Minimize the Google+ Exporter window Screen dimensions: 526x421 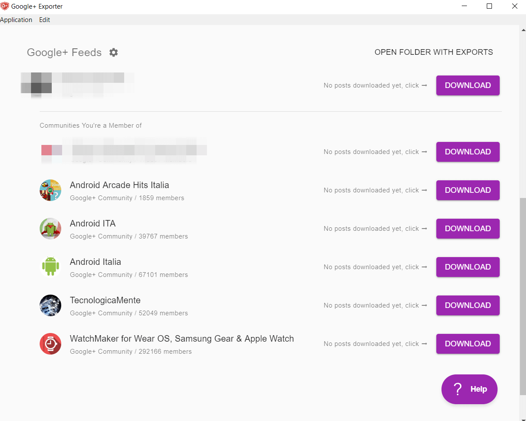coord(464,6)
